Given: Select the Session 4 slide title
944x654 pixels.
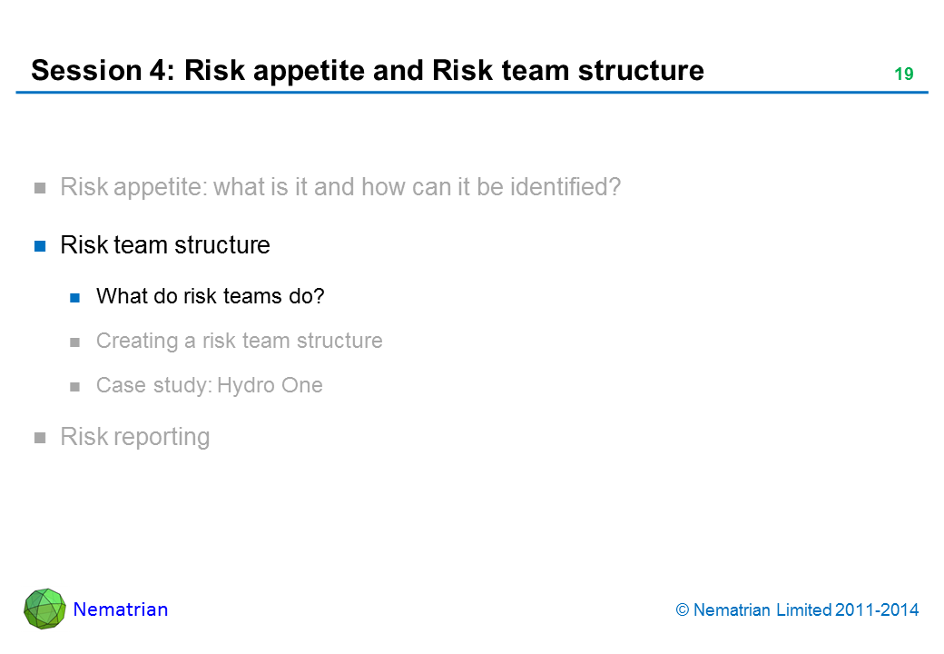Looking at the screenshot, I should 367,71.
